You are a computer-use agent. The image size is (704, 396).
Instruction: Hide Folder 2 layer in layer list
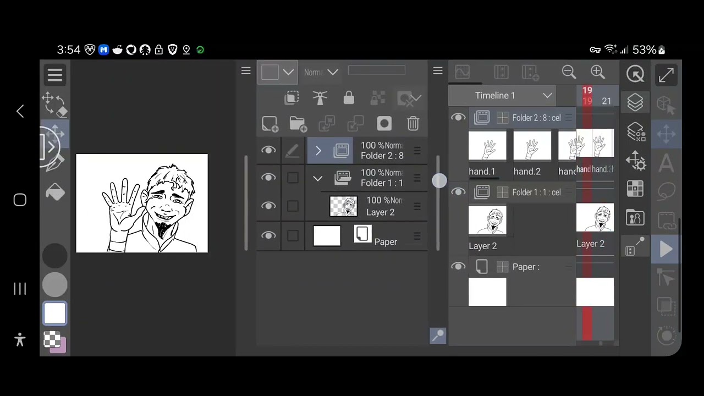(x=268, y=150)
